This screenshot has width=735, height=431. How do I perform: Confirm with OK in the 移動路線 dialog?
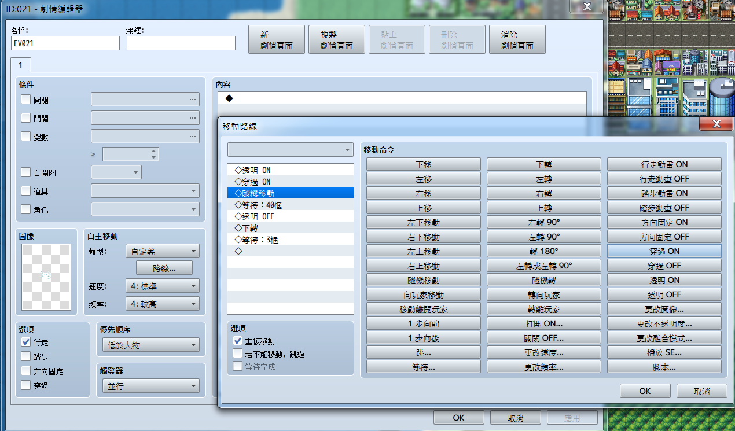(x=645, y=391)
